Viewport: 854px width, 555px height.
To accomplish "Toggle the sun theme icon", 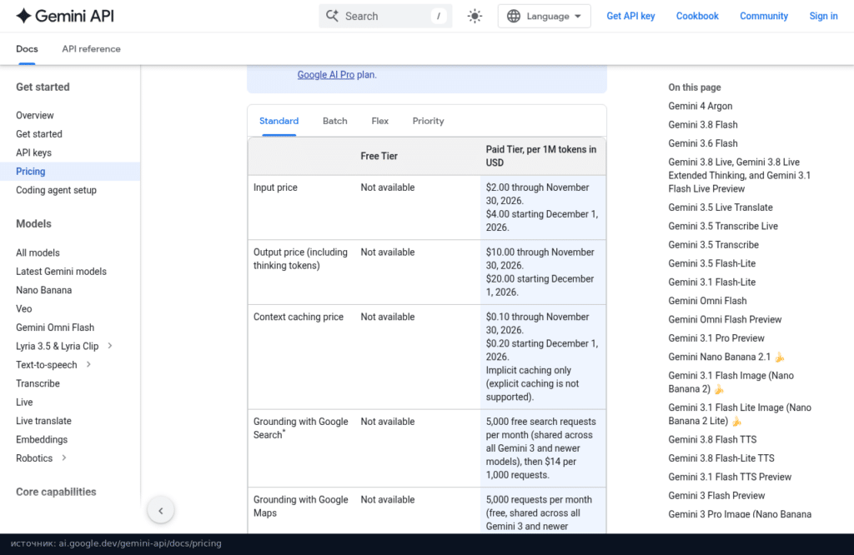I will 475,17.
